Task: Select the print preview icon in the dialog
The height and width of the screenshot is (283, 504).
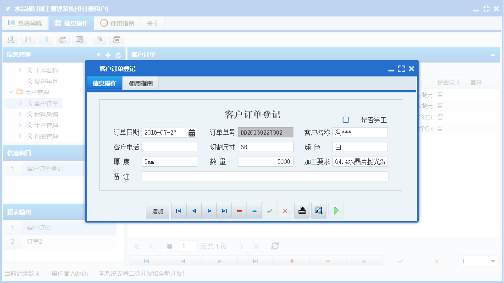Action: [319, 210]
